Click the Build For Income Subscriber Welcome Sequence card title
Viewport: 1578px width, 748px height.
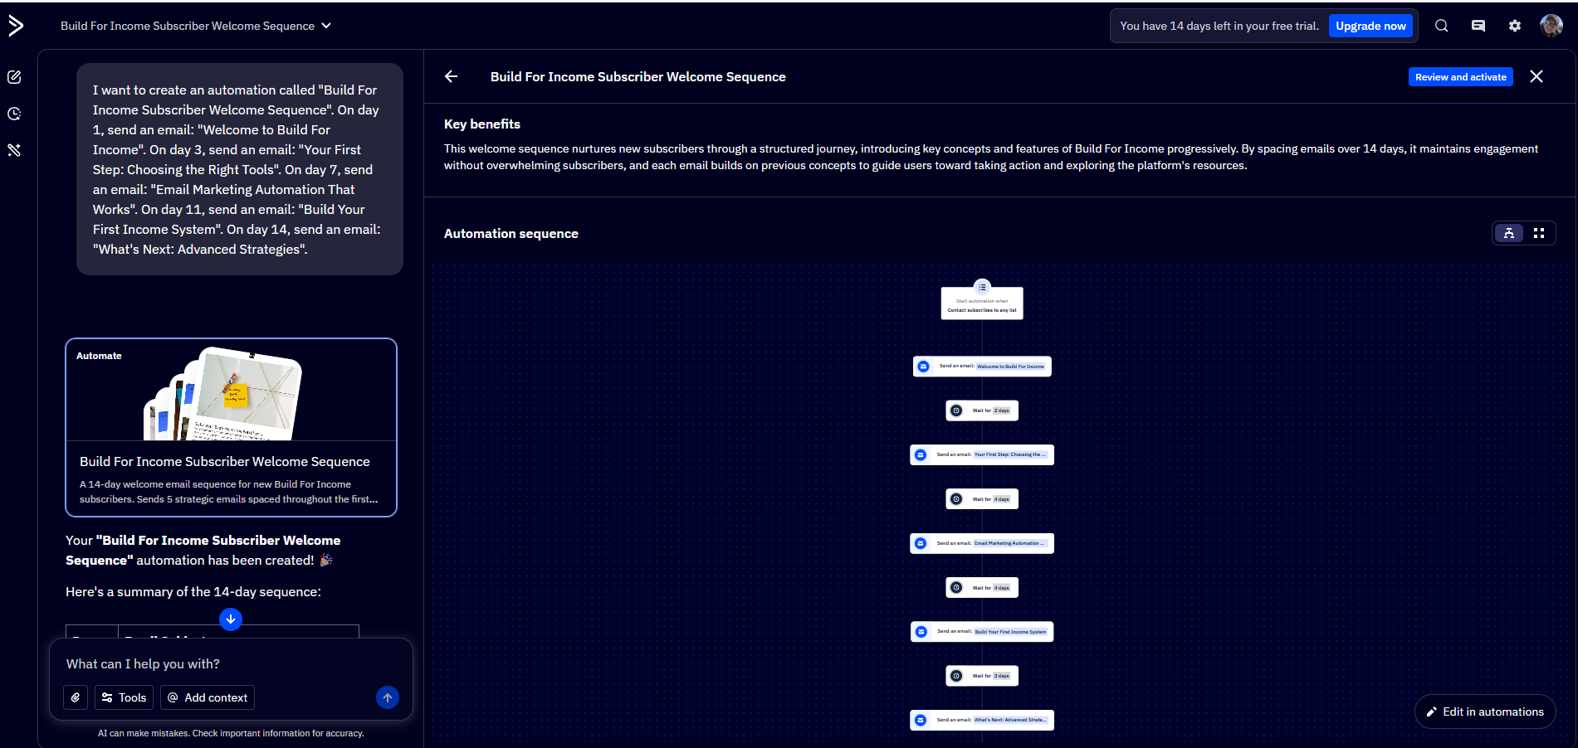coord(225,461)
